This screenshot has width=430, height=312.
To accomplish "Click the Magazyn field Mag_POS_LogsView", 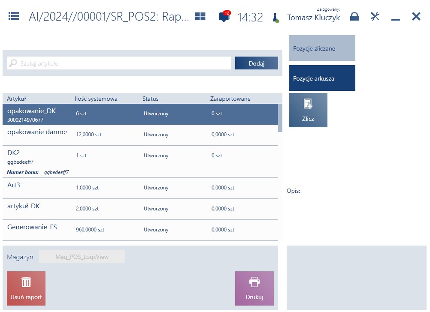I will [82, 256].
